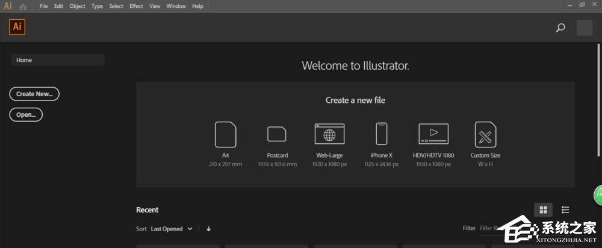Open the Edit menu
This screenshot has width=602, height=248.
click(x=58, y=6)
